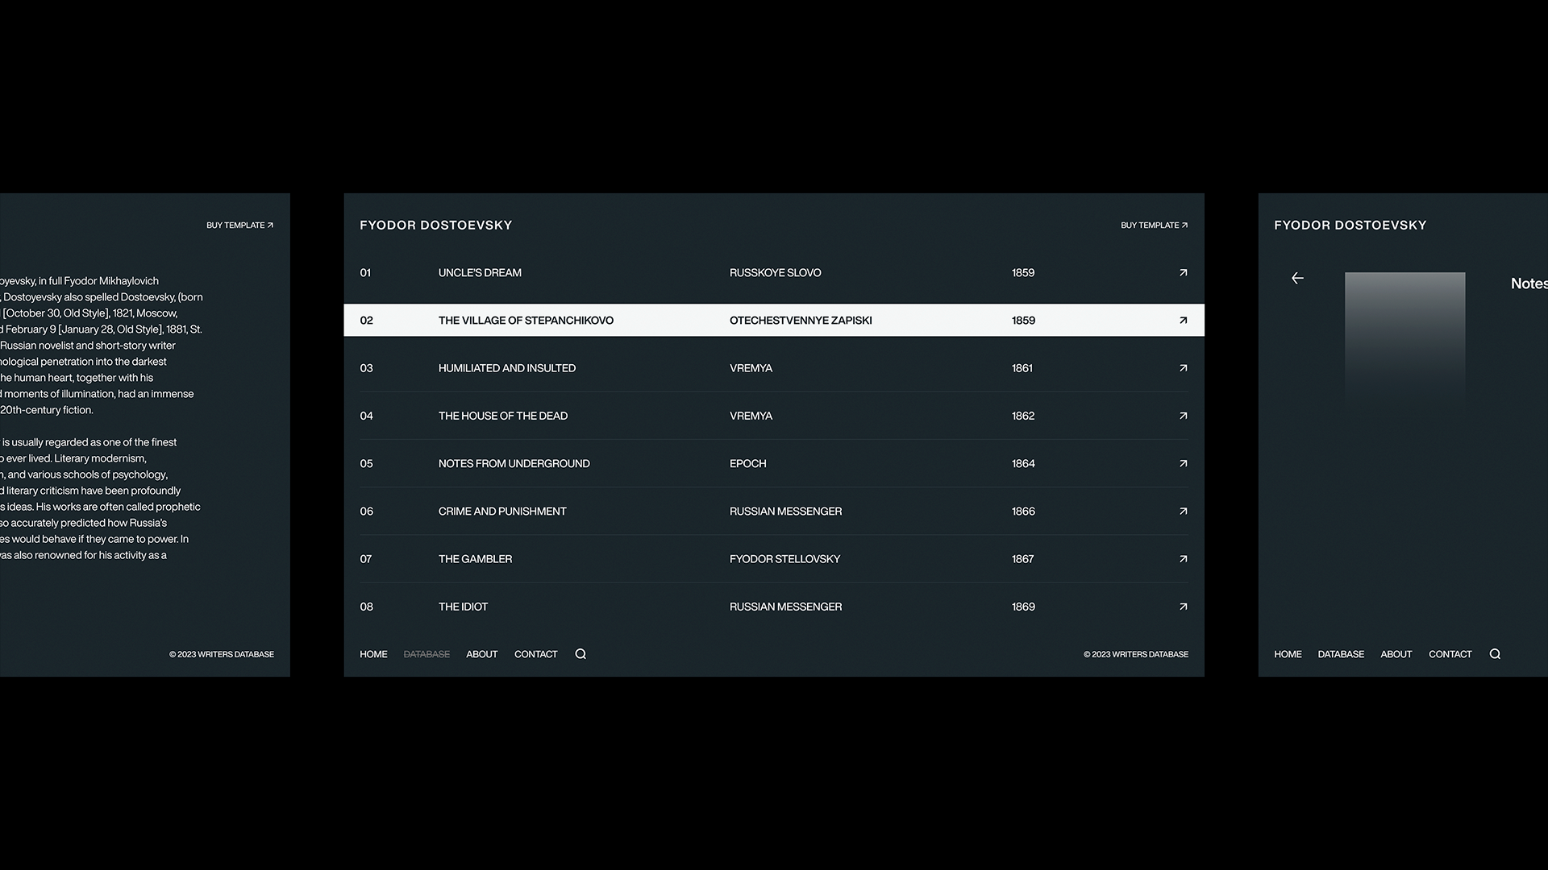1548x870 pixels.
Task: Click Vremya publisher in row 04
Action: click(x=751, y=416)
